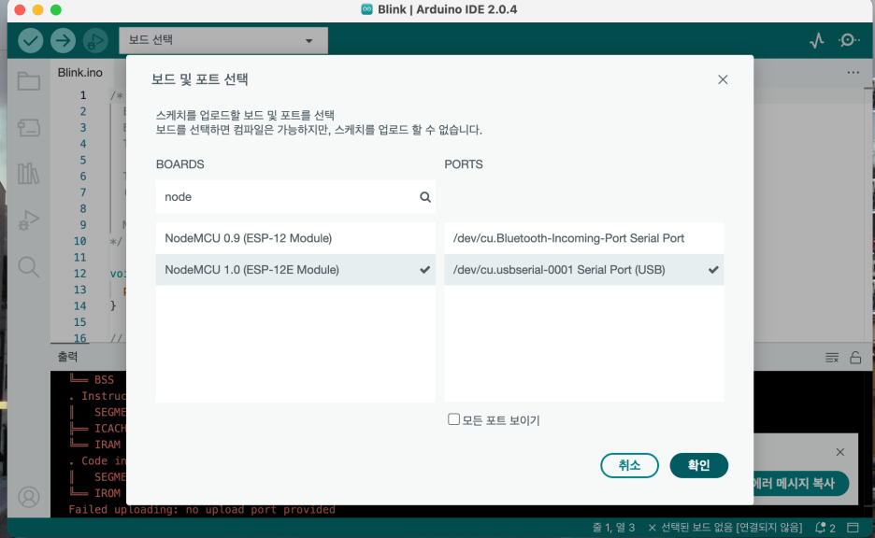Toggle the output scroll lock icon

tap(855, 358)
